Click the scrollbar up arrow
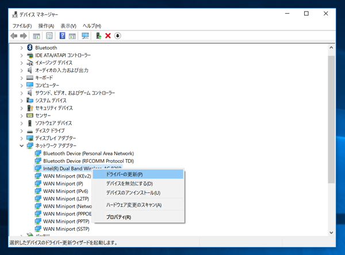 tap(331, 48)
